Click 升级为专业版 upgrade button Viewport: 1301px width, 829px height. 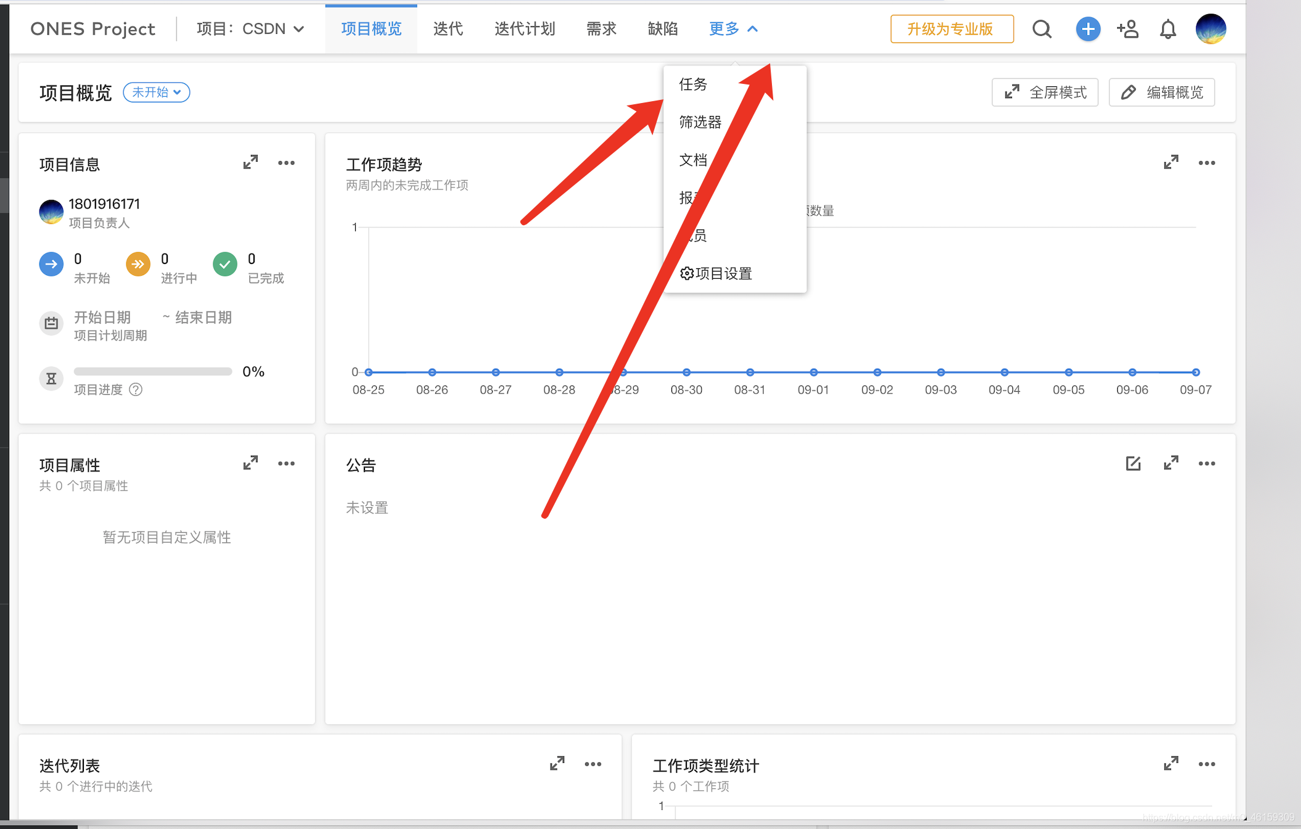(951, 29)
